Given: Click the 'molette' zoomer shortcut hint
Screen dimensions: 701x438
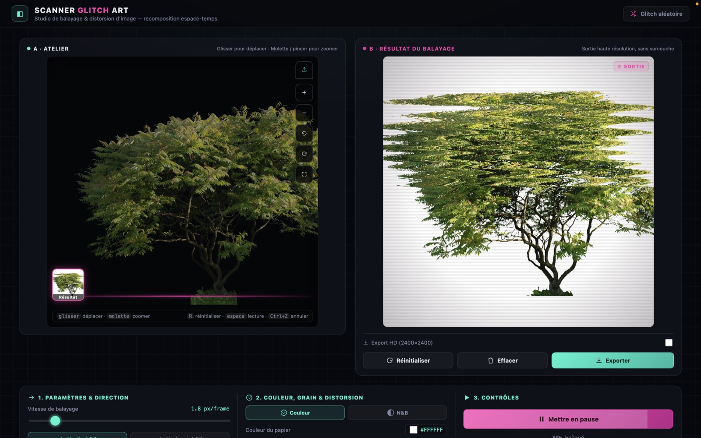Looking at the screenshot, I should [x=119, y=316].
